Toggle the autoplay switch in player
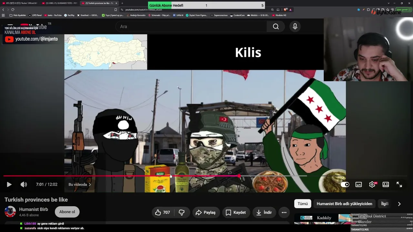 coord(345,185)
